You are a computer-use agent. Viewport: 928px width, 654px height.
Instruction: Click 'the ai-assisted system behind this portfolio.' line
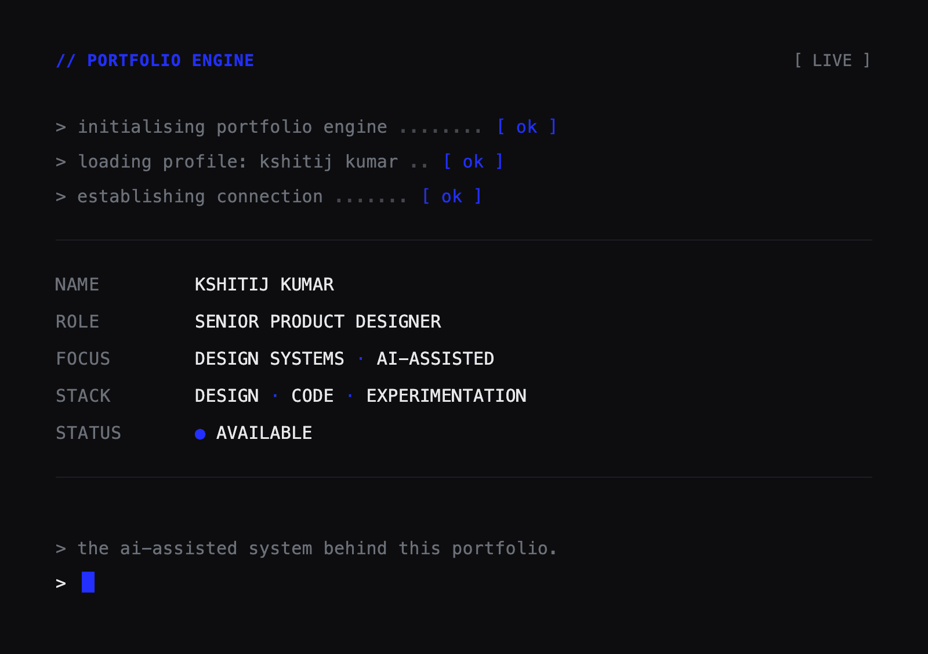(x=306, y=548)
